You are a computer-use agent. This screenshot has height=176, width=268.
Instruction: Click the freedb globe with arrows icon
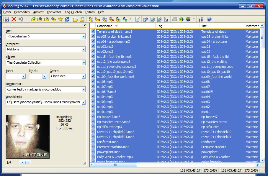tap(181, 19)
